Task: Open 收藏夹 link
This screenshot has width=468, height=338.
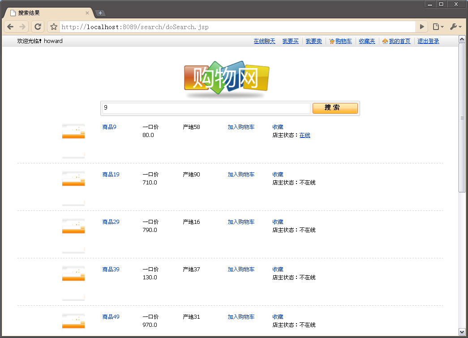Action: 367,41
